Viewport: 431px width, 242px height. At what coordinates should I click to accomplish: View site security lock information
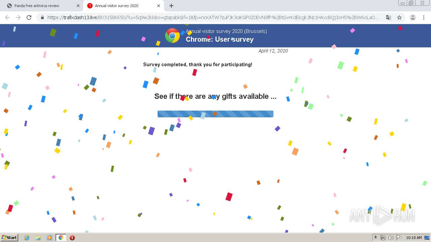[42, 17]
